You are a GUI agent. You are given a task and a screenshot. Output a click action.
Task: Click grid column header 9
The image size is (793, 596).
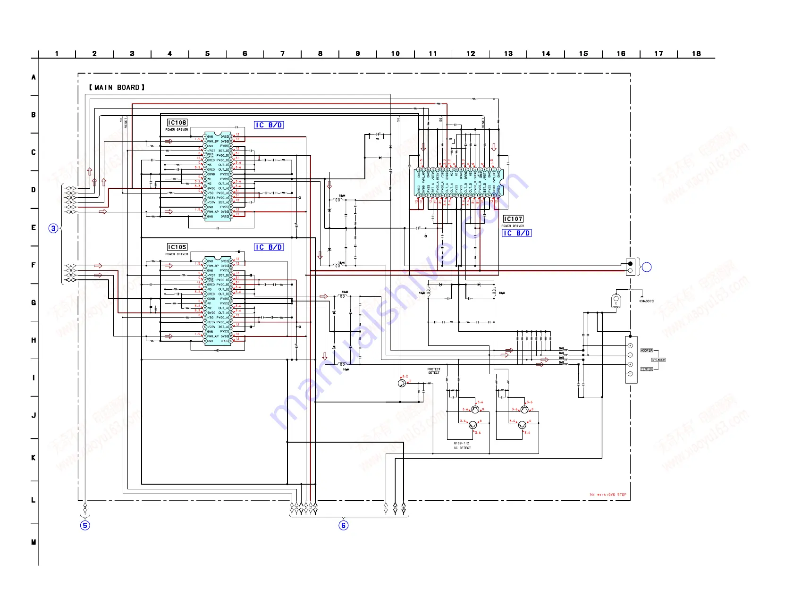pos(358,54)
